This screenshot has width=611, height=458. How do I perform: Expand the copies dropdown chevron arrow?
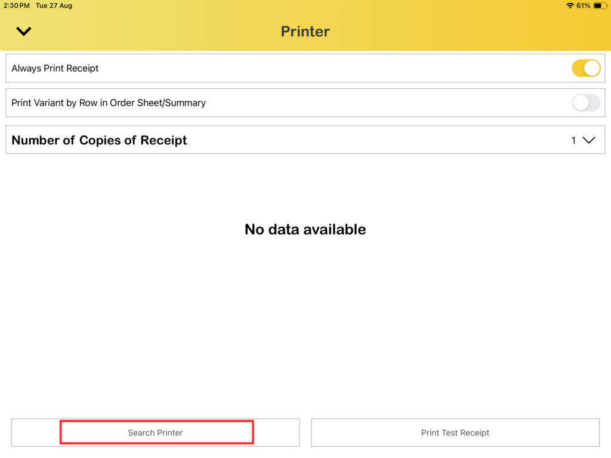point(589,140)
